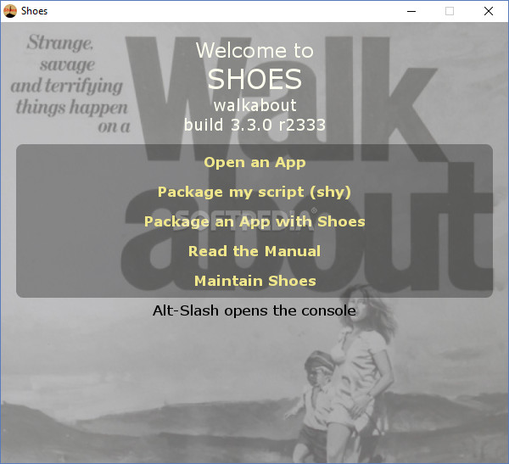509x464 pixels.
Task: Click the 'Alt-Slash opens the console' text
Action: 255,310
